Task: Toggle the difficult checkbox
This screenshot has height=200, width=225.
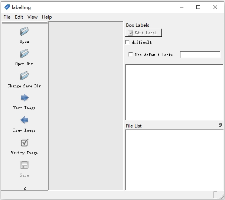Action: click(x=127, y=42)
